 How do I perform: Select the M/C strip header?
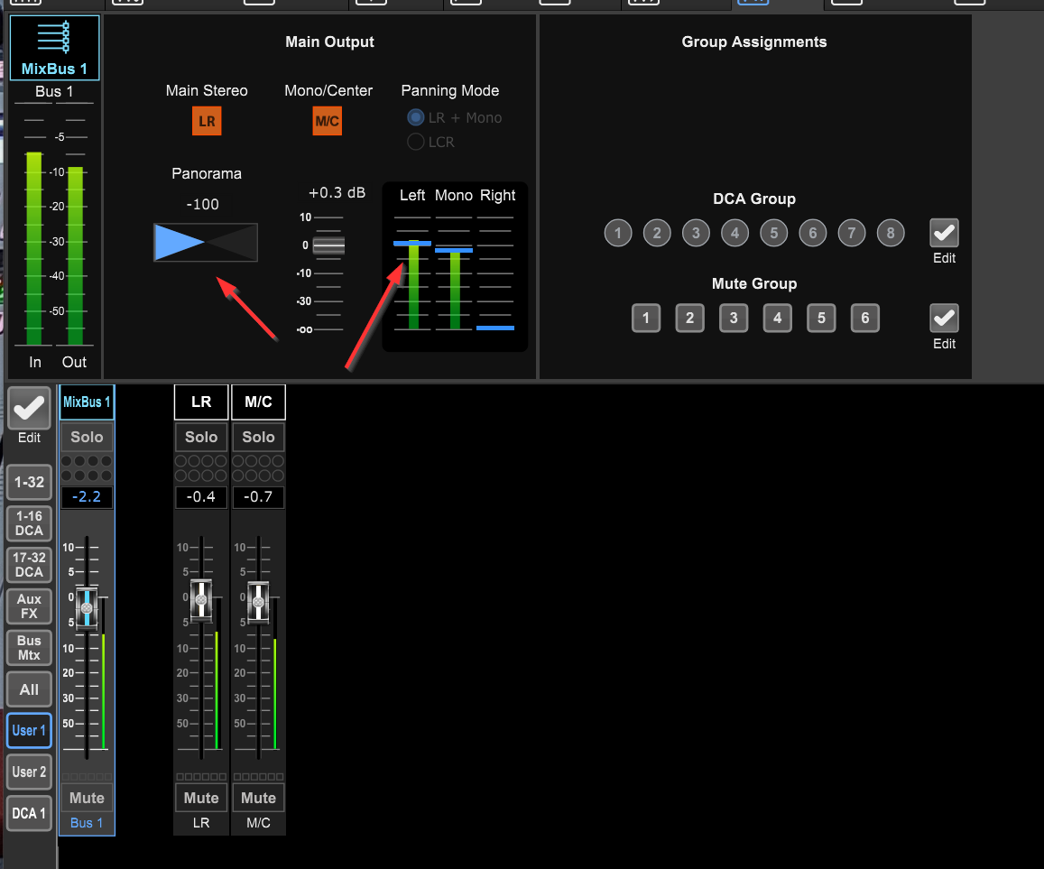click(258, 402)
